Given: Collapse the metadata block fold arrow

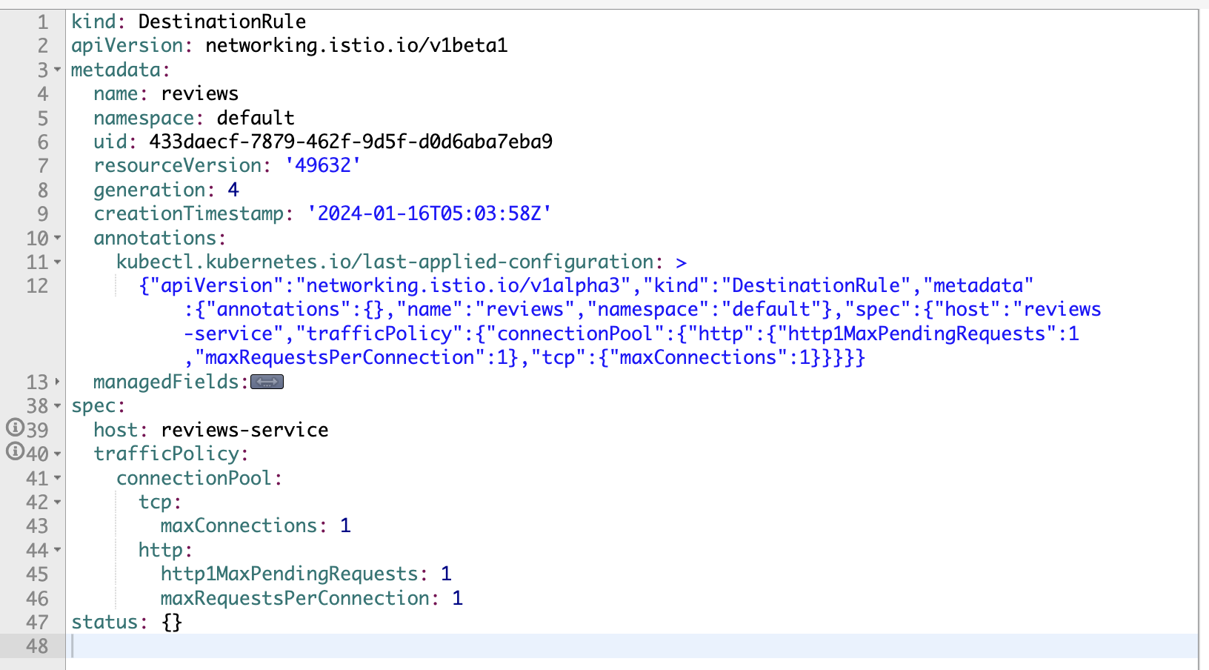Looking at the screenshot, I should coord(58,70).
